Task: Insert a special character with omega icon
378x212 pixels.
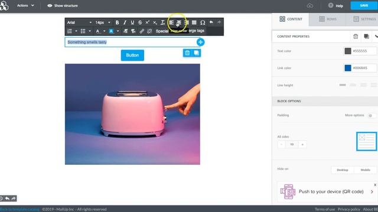Action: point(203,22)
